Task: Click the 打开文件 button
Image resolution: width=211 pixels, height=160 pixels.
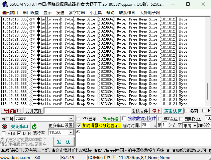Action: click(x=34, y=111)
